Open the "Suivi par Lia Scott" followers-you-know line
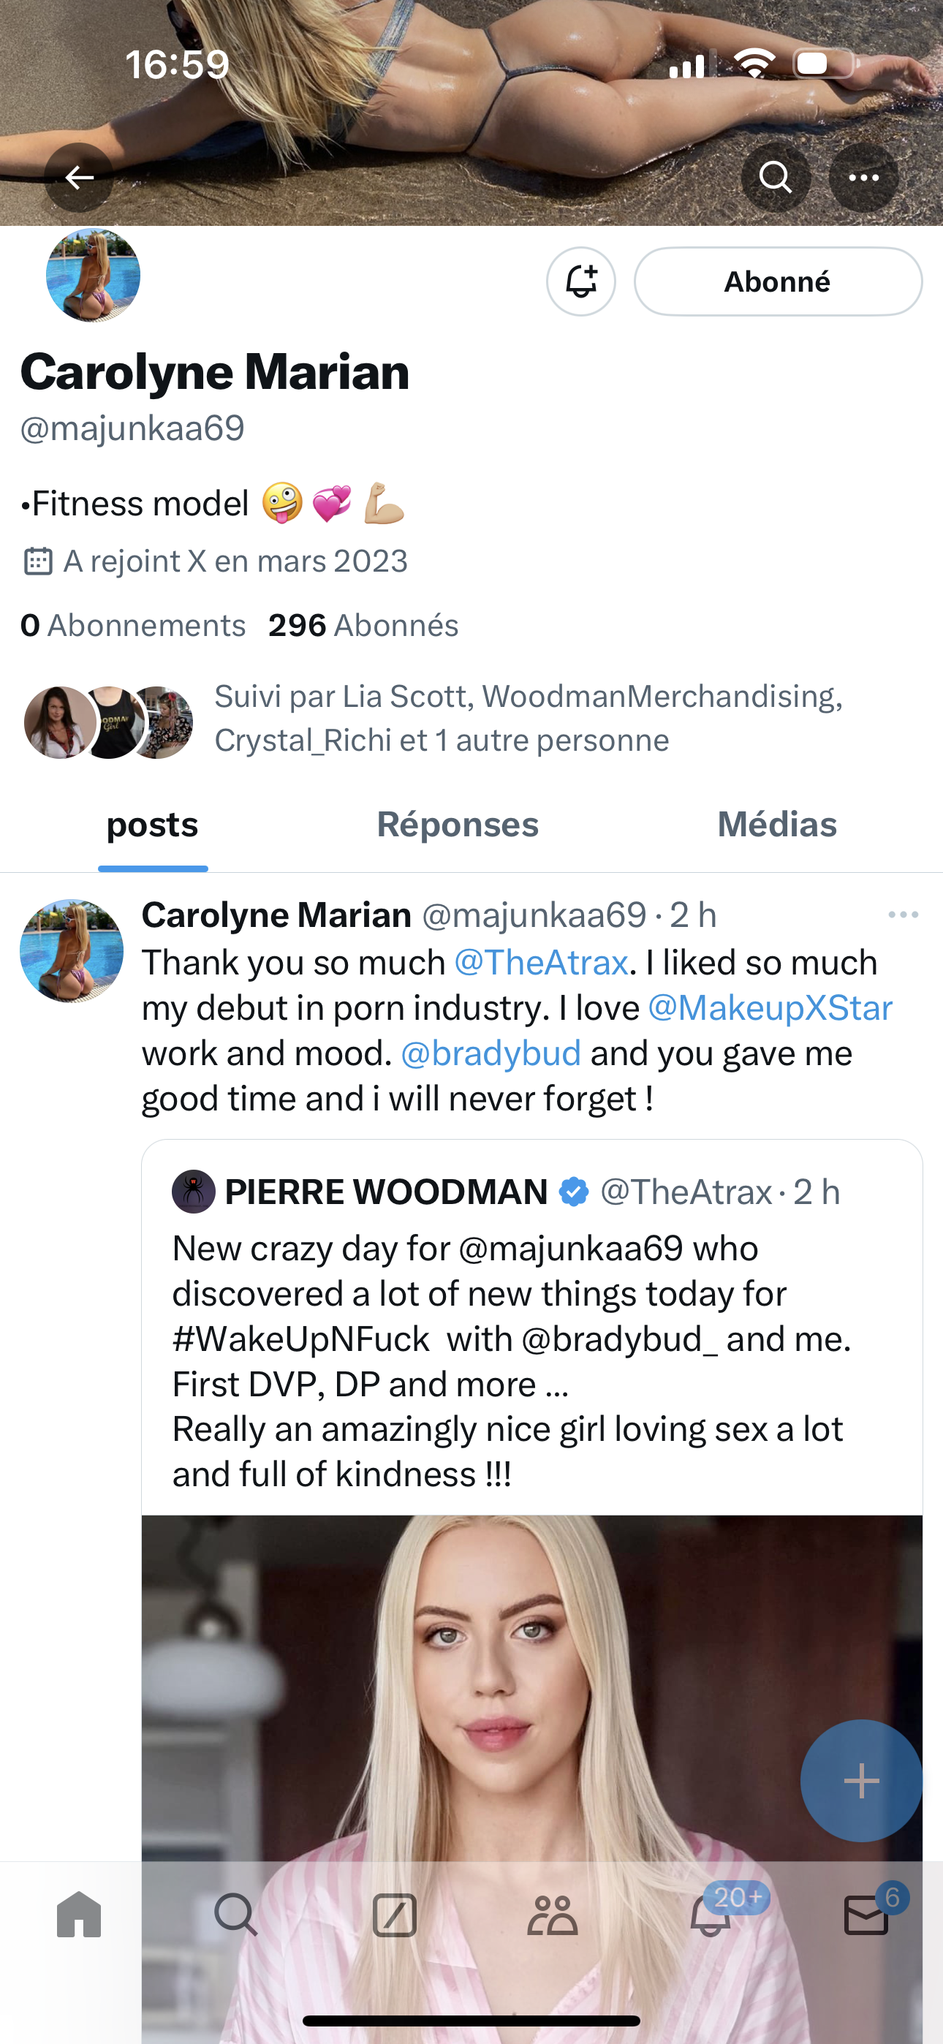943x2044 pixels. point(528,718)
